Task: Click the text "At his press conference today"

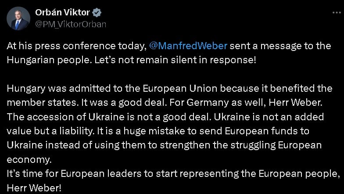Action: pyautogui.click(x=76, y=46)
